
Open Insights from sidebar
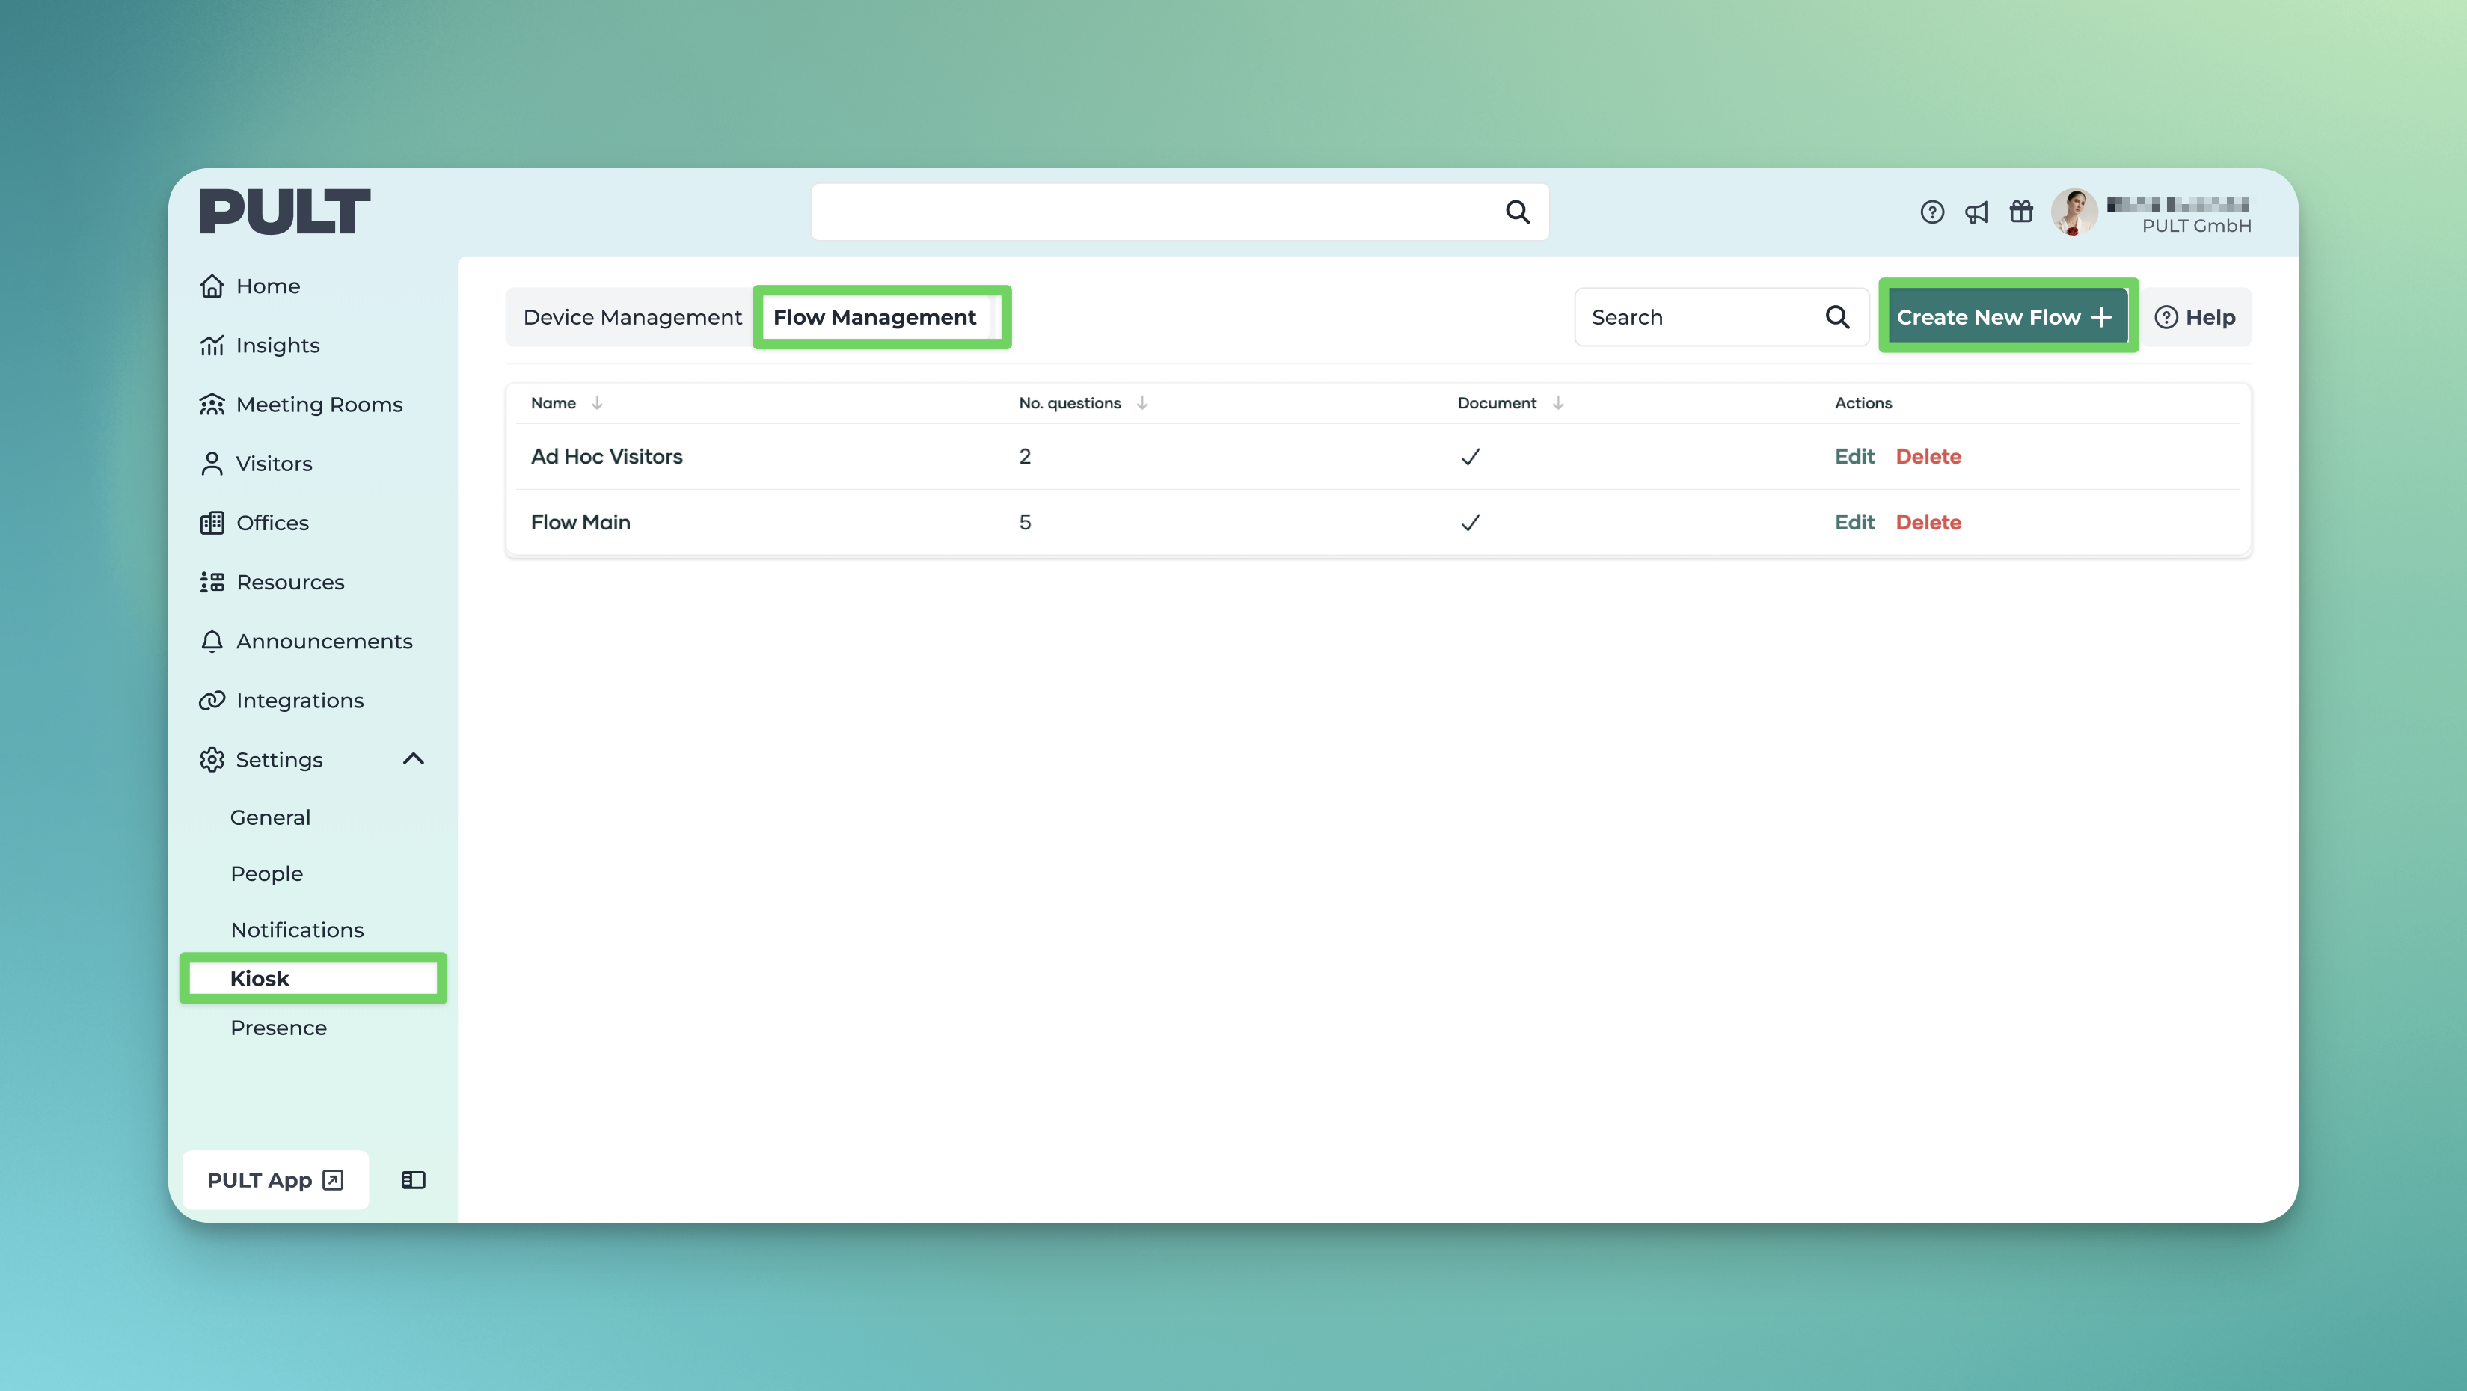point(278,345)
